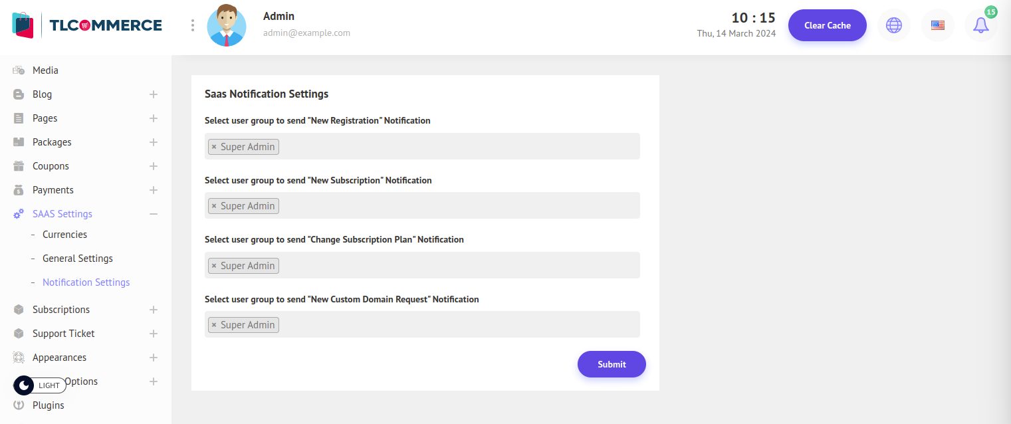Collapse the SAAS Settings menu
This screenshot has width=1011, height=424.
(154, 214)
